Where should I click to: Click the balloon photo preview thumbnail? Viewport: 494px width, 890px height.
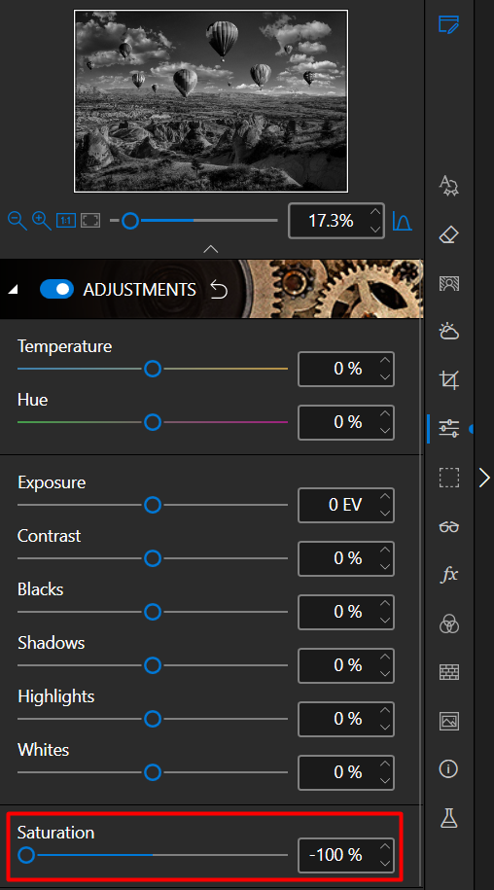(x=211, y=101)
